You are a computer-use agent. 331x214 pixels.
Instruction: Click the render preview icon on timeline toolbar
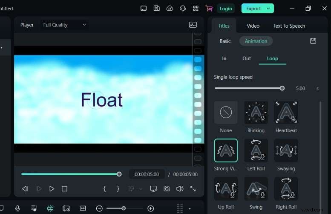pyautogui.click(x=66, y=208)
